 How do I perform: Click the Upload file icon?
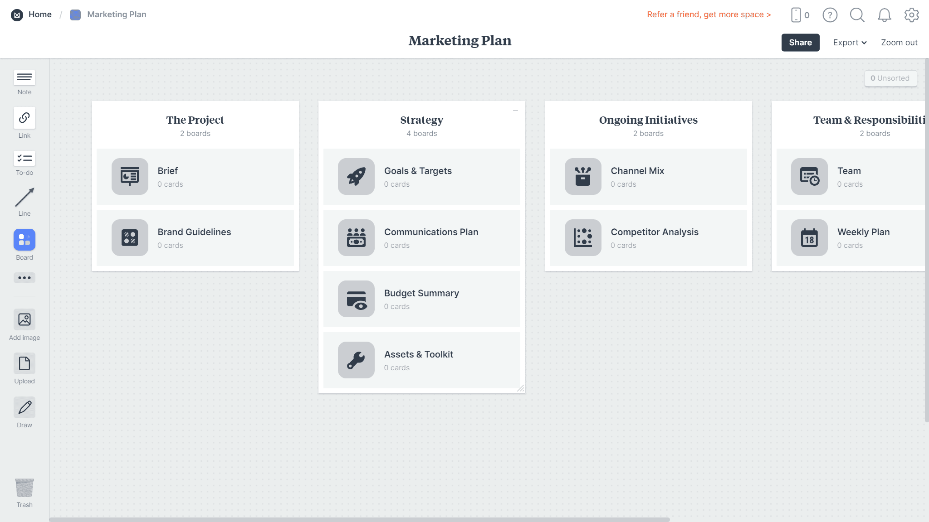[24, 363]
